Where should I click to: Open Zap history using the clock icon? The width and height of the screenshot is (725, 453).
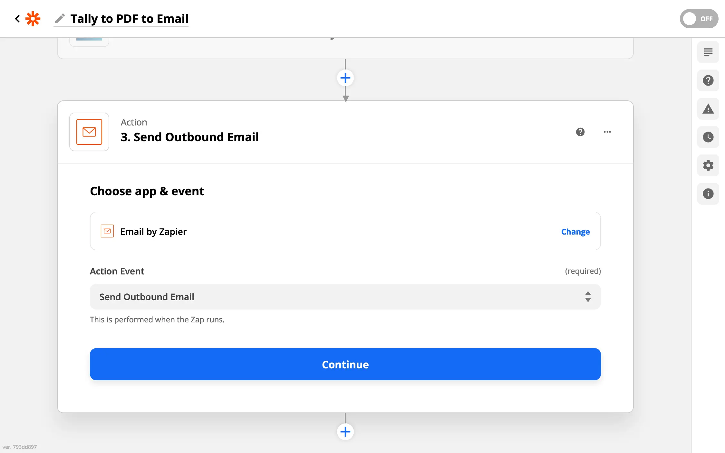tap(708, 137)
